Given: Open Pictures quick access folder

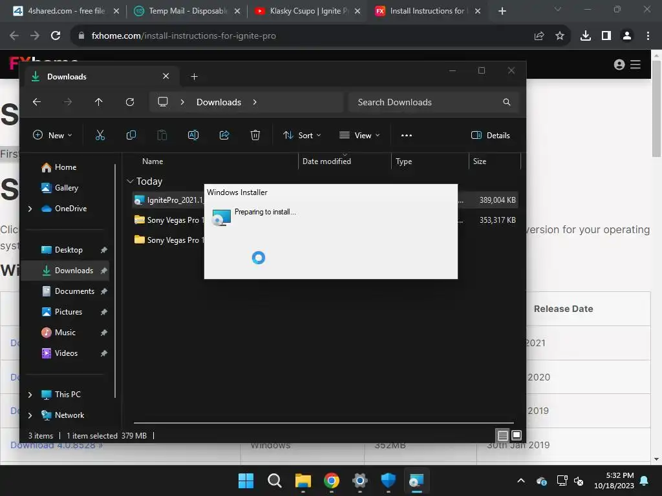Looking at the screenshot, I should 69,312.
